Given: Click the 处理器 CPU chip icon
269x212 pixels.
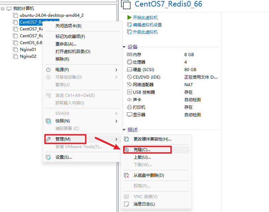Looking at the screenshot, I should coord(129,62).
